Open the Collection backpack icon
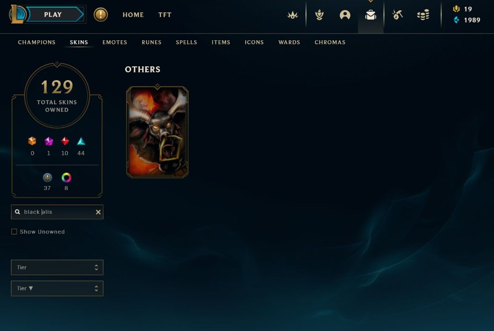494x331 pixels. click(371, 15)
